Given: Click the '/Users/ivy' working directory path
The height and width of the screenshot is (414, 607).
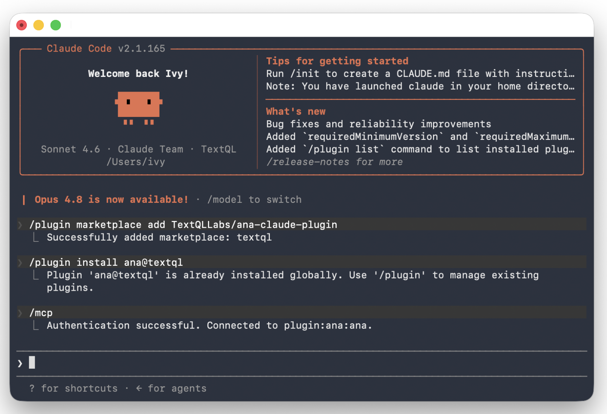Looking at the screenshot, I should (136, 162).
